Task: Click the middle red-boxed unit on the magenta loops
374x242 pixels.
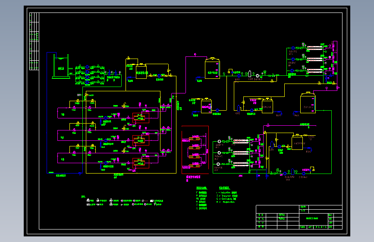Action: [x=141, y=140]
